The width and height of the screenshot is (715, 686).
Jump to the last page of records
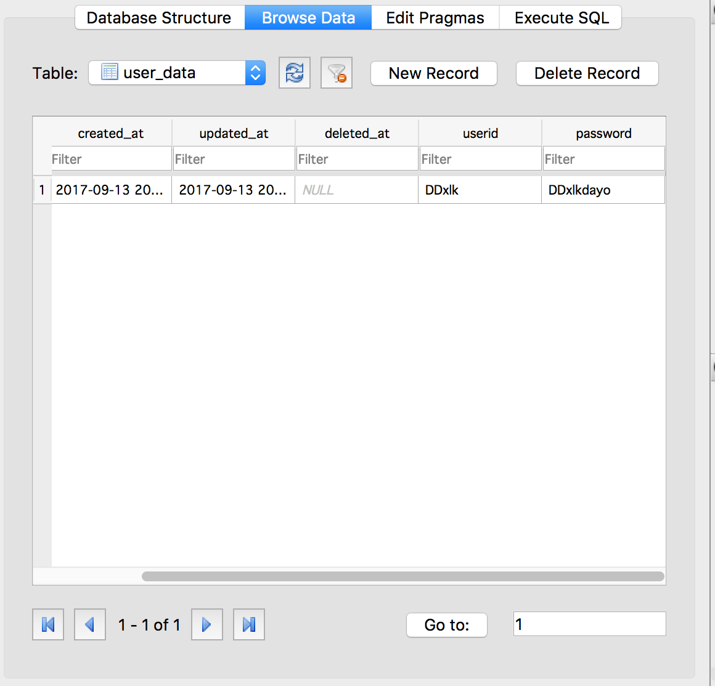tap(249, 624)
